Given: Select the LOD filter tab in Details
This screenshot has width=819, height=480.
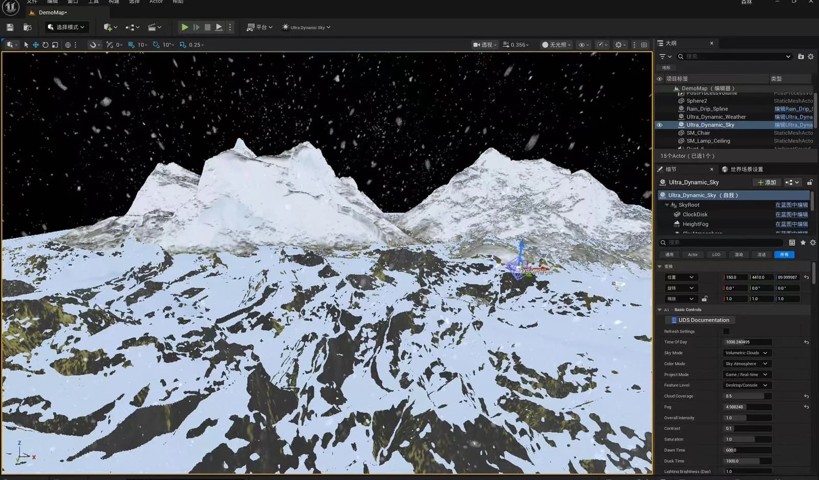Looking at the screenshot, I should [716, 255].
